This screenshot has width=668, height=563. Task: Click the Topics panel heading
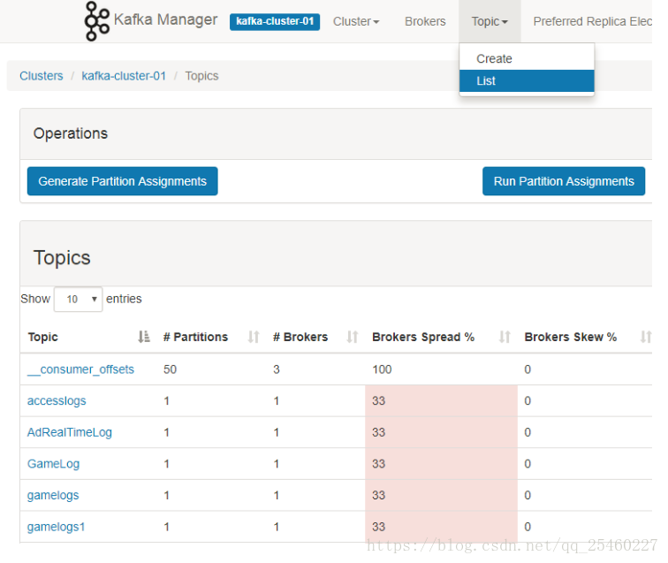(62, 257)
